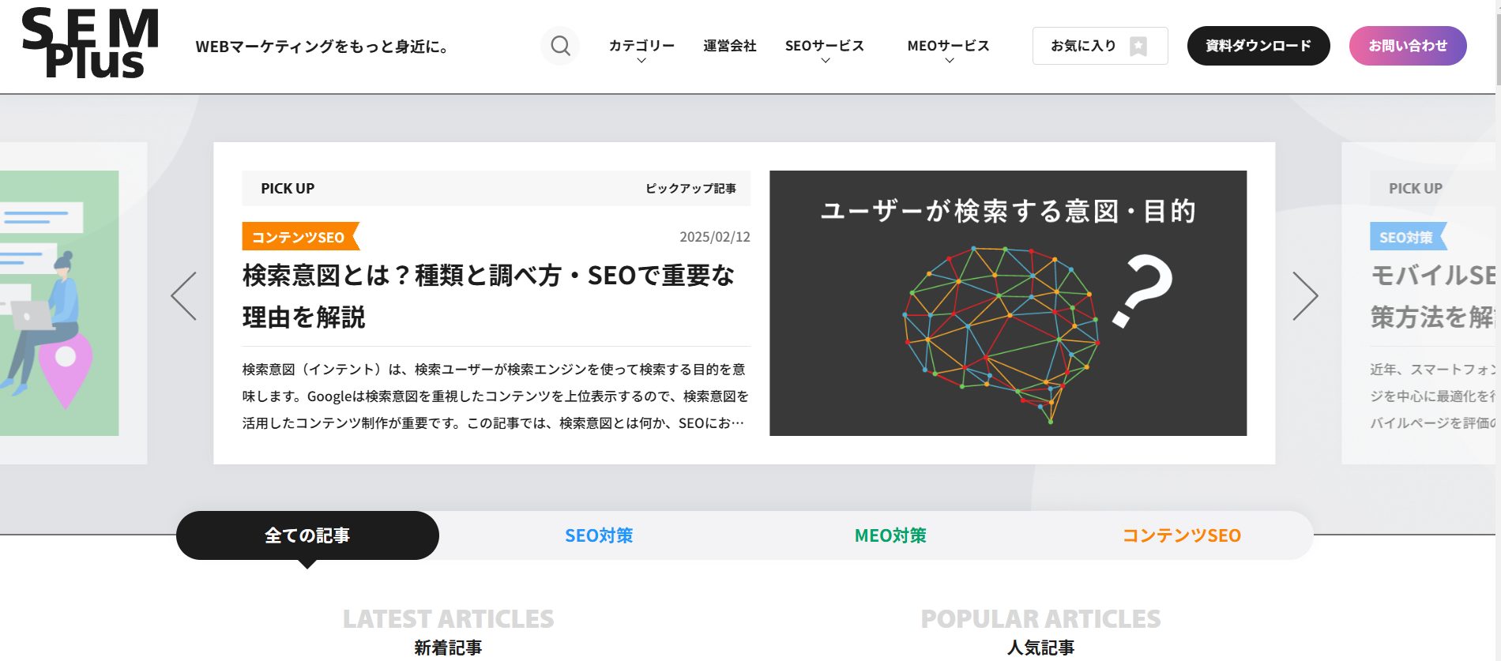The height and width of the screenshot is (661, 1501).
Task: Switch to the コンテンツSEO tab
Action: pos(1181,535)
